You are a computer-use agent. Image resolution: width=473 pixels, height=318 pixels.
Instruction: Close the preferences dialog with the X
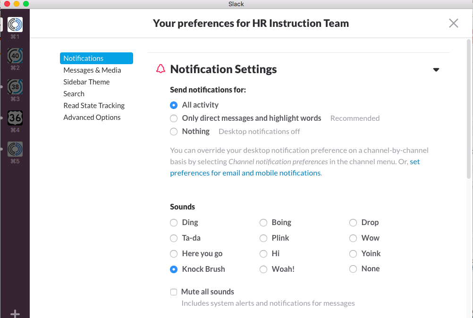(453, 23)
